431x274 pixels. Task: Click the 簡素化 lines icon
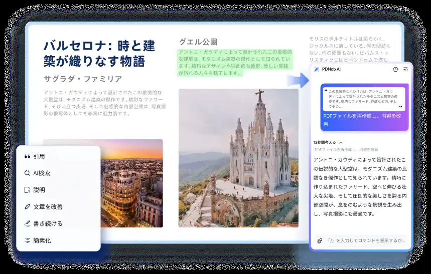28,240
